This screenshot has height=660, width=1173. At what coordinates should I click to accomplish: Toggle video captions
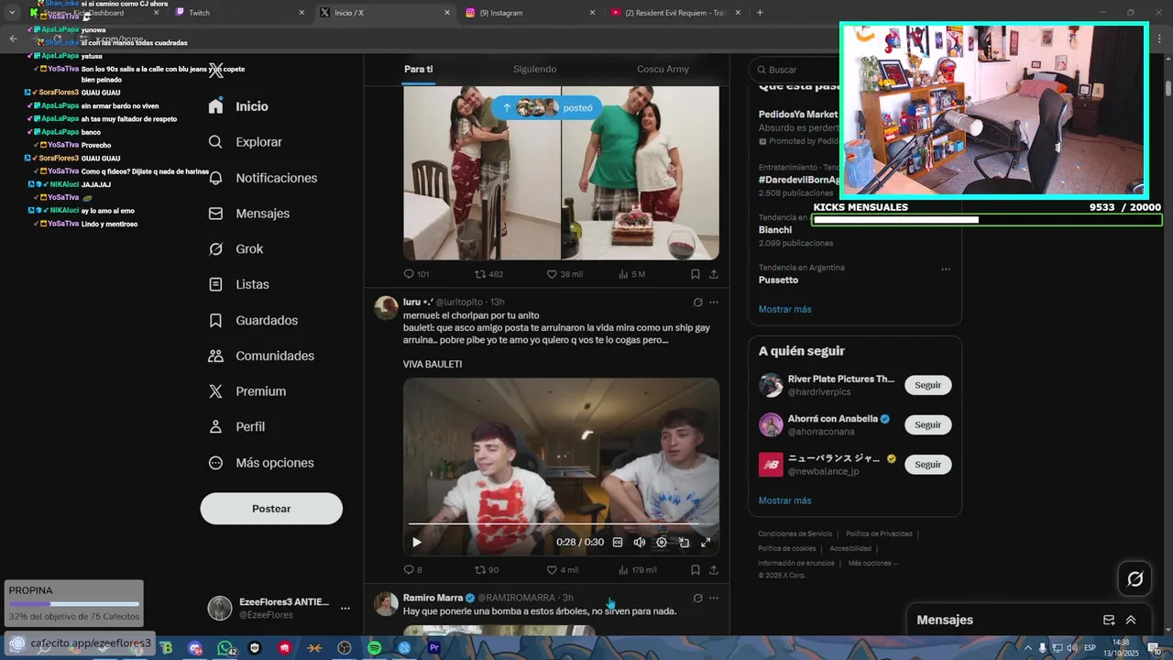618,543
